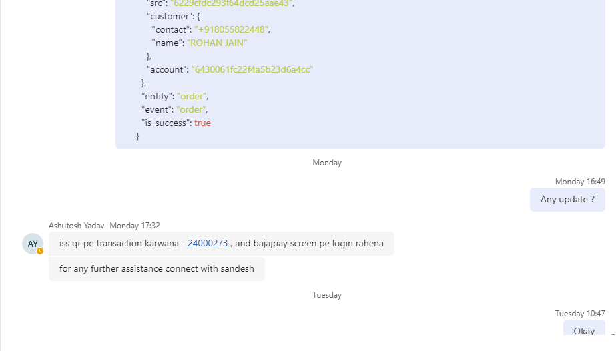Click the away status badge on AY avatar
616x351 pixels.
pyautogui.click(x=40, y=251)
